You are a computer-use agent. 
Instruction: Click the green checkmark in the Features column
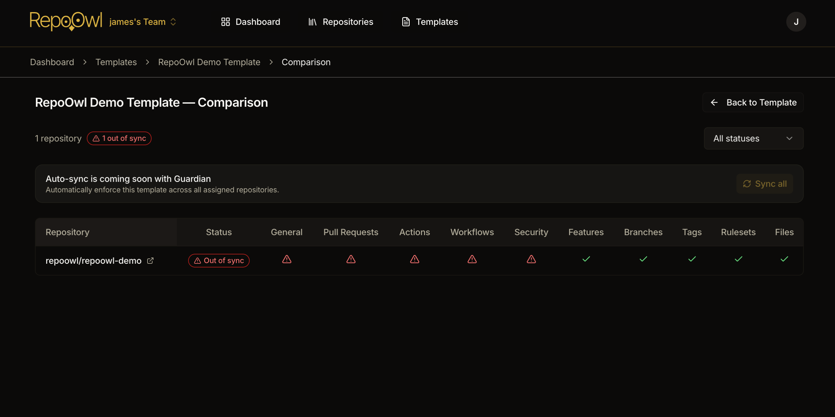point(586,259)
